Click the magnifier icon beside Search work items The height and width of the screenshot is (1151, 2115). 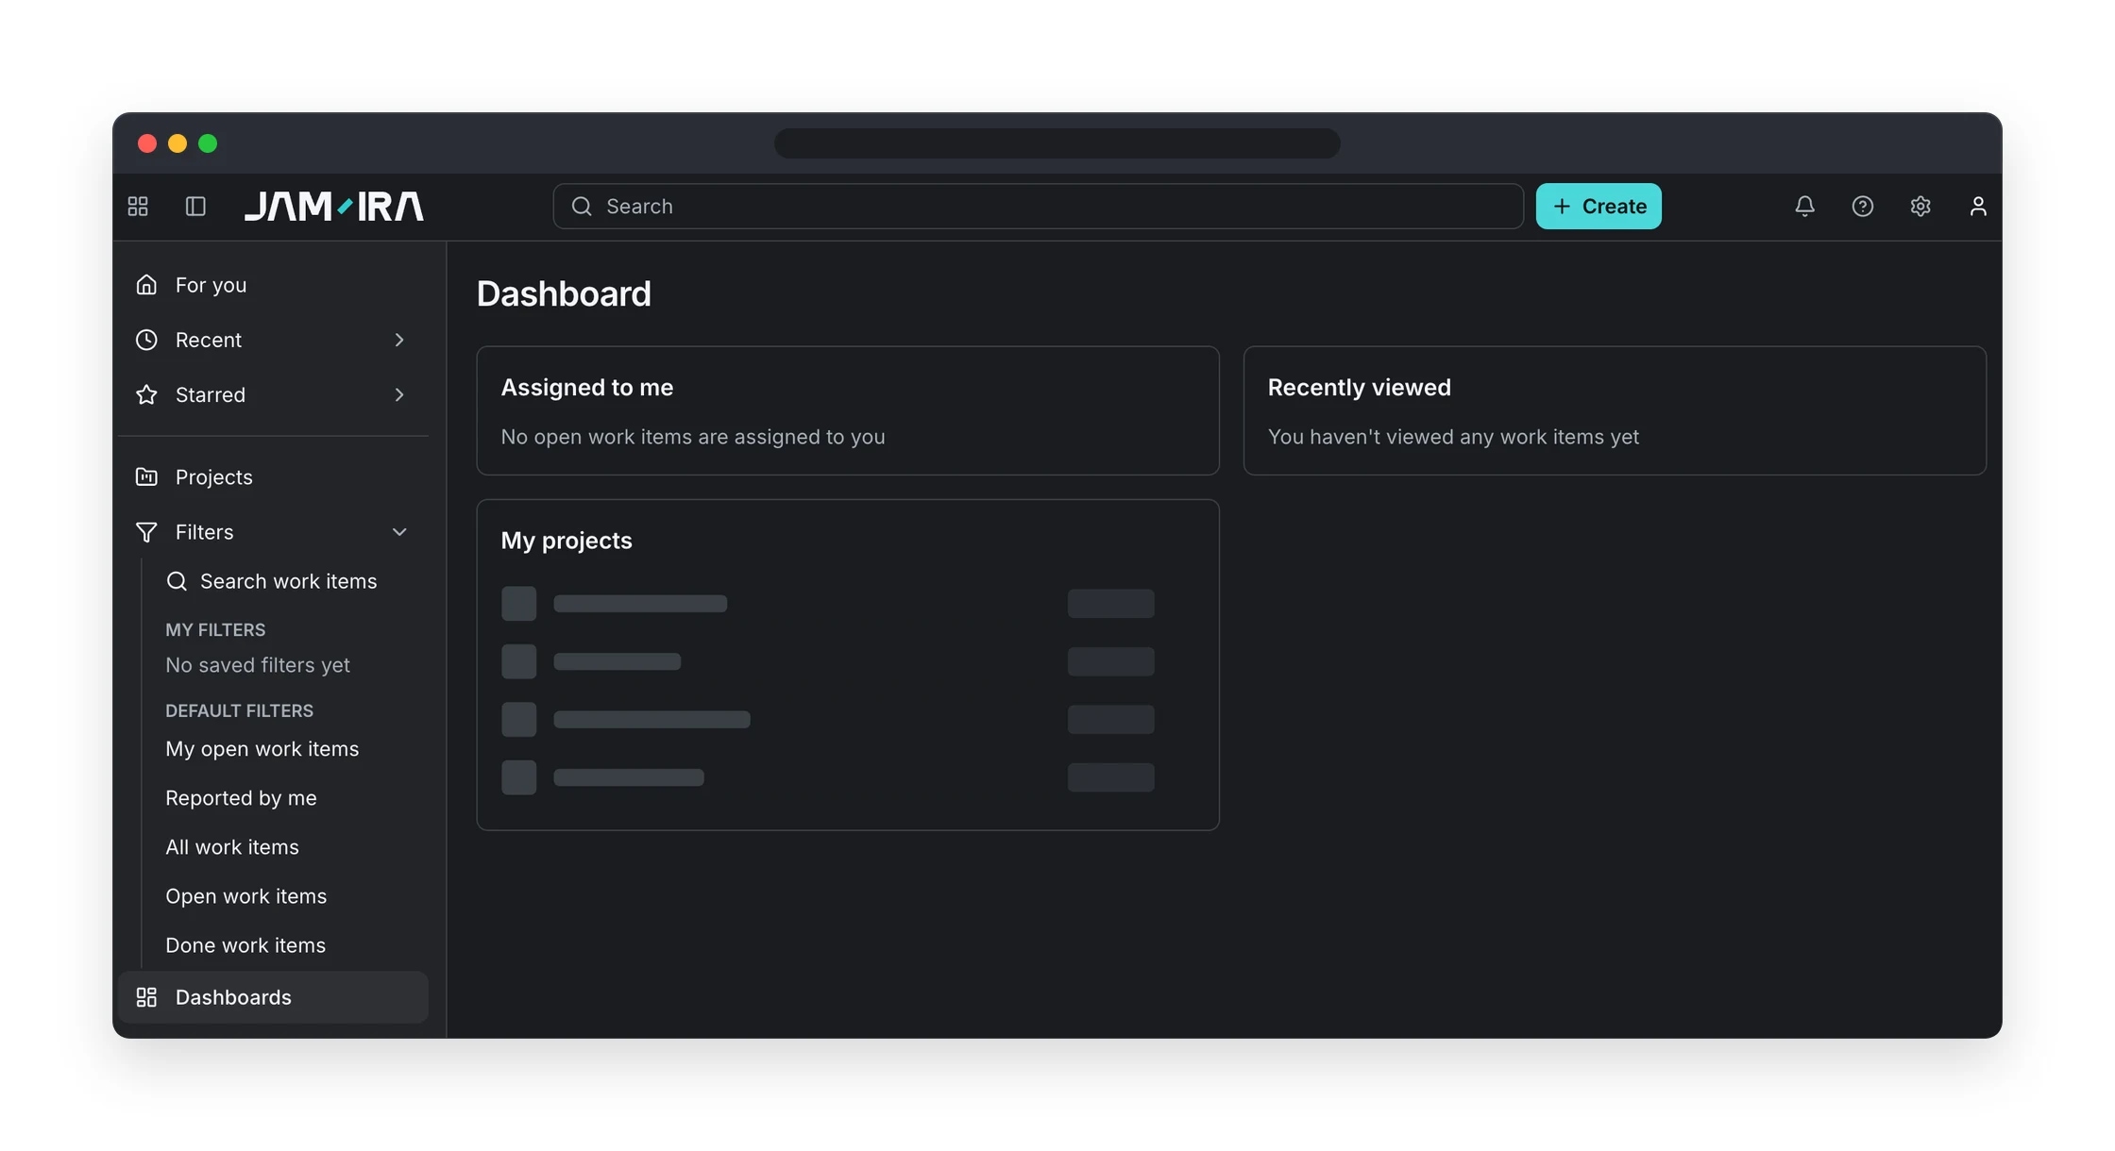pyautogui.click(x=177, y=581)
